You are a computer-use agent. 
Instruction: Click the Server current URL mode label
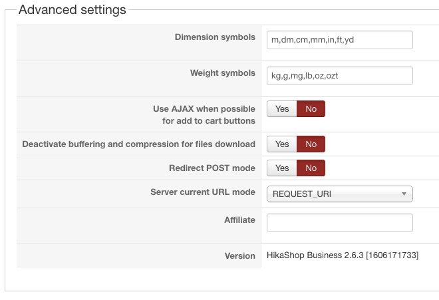pos(202,192)
